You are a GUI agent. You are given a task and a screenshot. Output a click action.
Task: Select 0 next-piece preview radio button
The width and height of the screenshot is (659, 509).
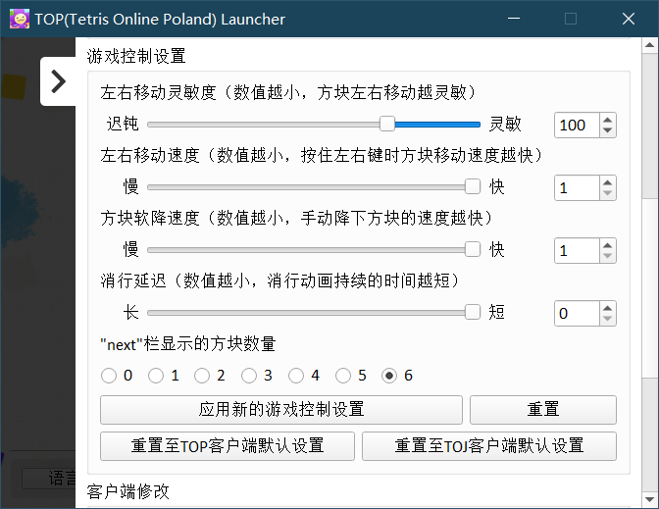pyautogui.click(x=109, y=376)
